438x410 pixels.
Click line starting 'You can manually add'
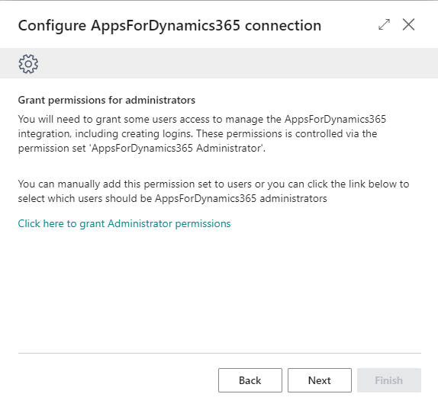point(214,184)
